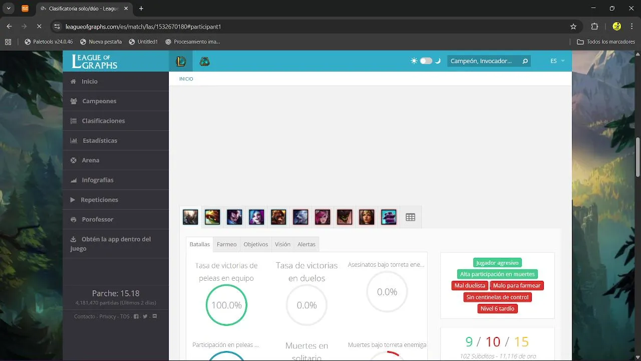Stop loading the page in the browser toolbar

point(39,27)
